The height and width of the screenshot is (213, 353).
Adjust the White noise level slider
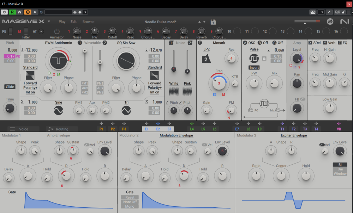(x=174, y=69)
